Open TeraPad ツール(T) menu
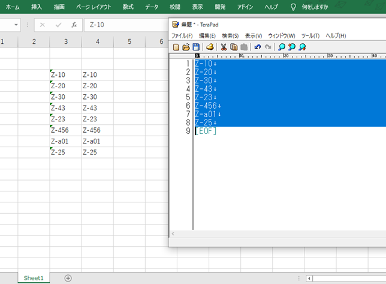The height and width of the screenshot is (284, 386). pos(310,36)
